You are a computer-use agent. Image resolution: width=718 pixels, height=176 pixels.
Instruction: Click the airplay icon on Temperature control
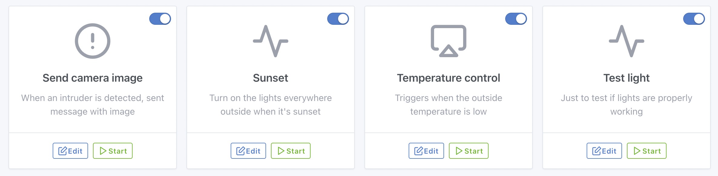pos(449,41)
